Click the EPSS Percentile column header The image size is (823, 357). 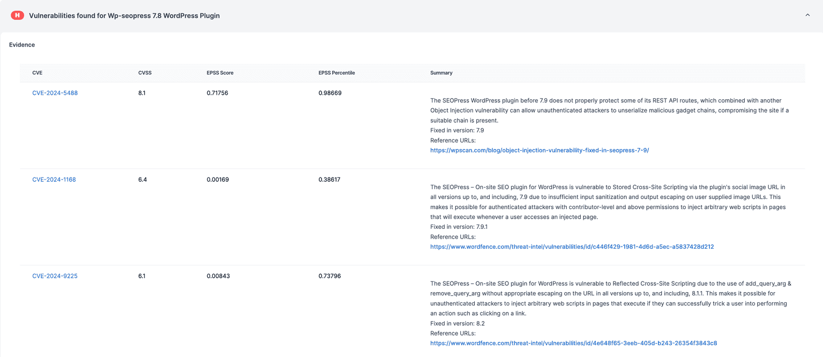336,72
